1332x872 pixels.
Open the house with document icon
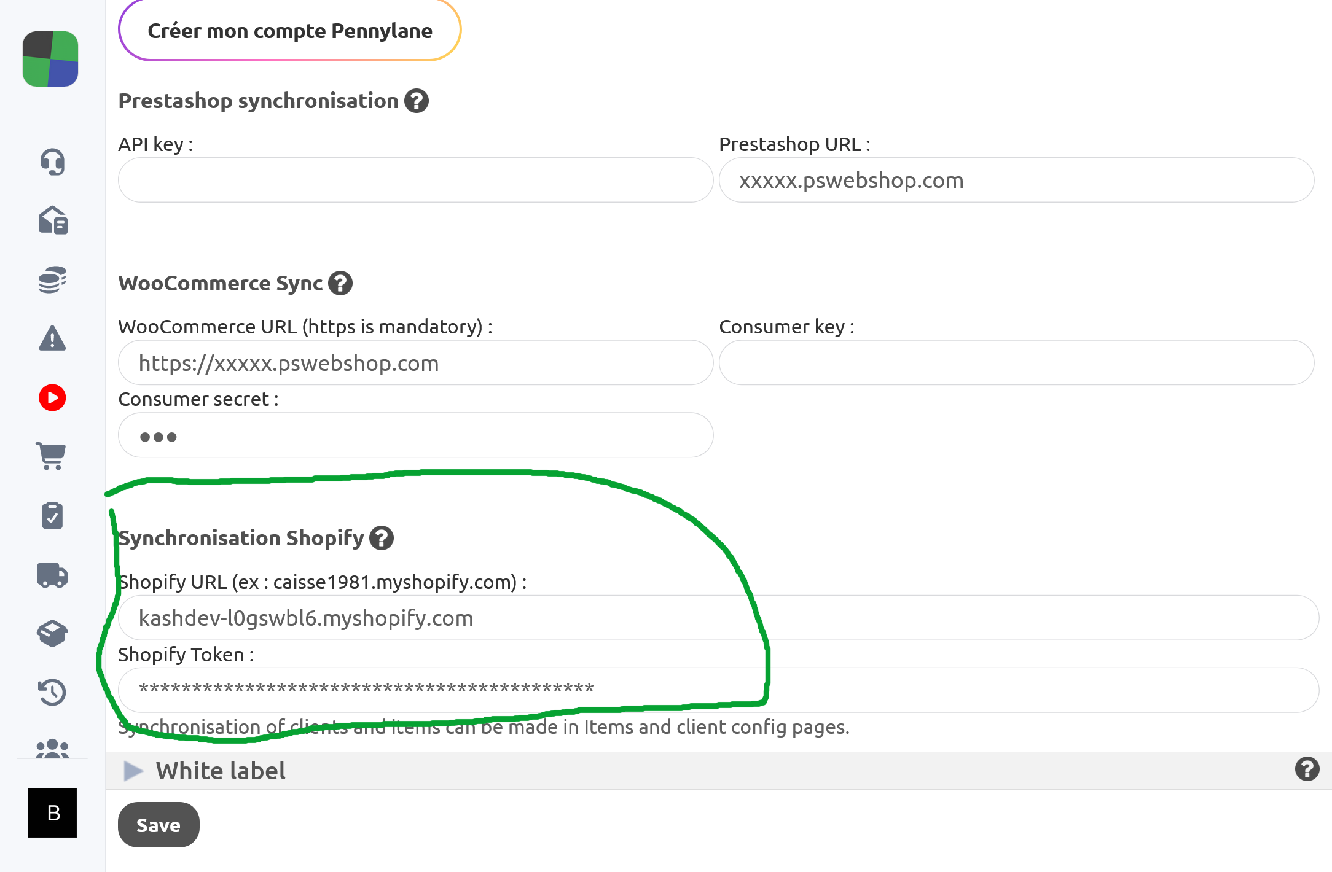53,220
